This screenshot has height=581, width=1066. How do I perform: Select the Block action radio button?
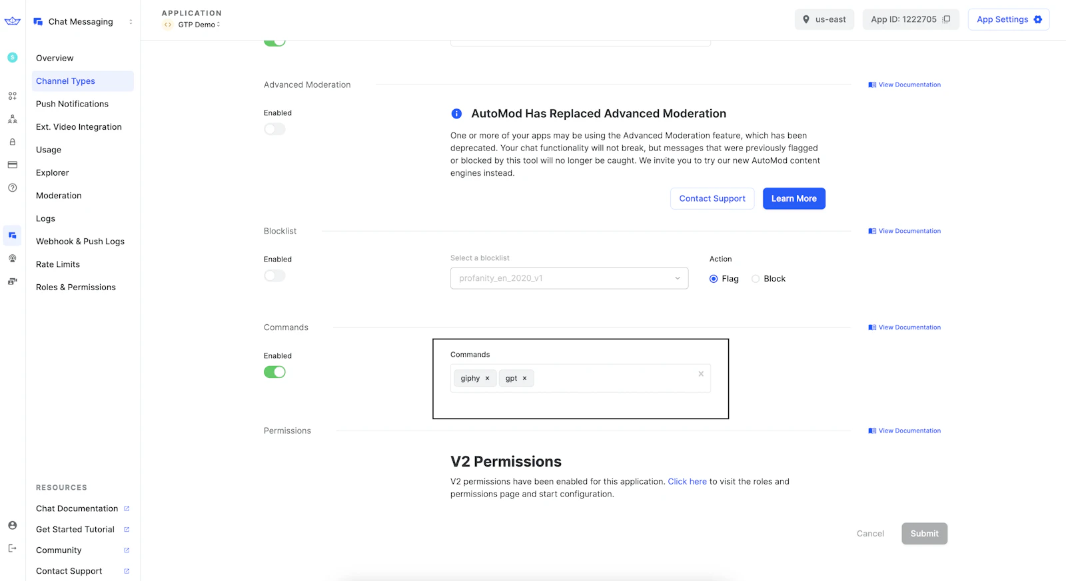tap(756, 279)
